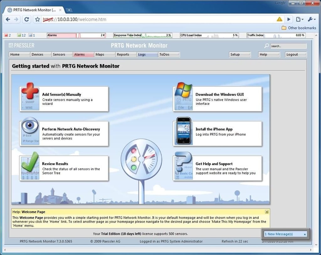Click the red down-sensors status icon
The image size is (321, 255).
pyautogui.click(x=6, y=35)
